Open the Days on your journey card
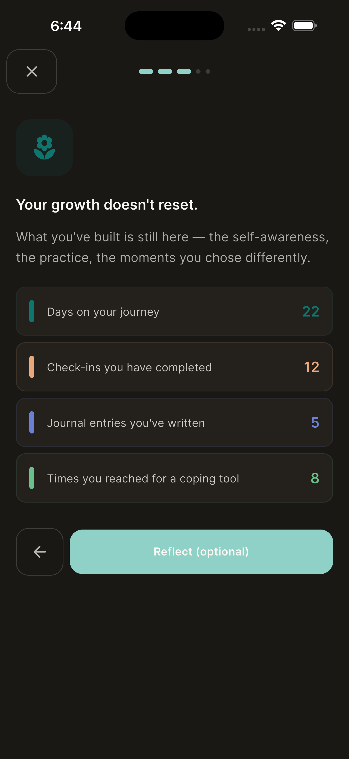Screen dimensions: 349x759 174,311
